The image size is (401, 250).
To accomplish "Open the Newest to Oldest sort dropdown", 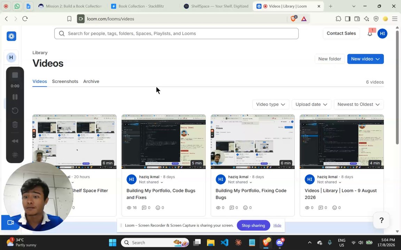I will coord(359,104).
